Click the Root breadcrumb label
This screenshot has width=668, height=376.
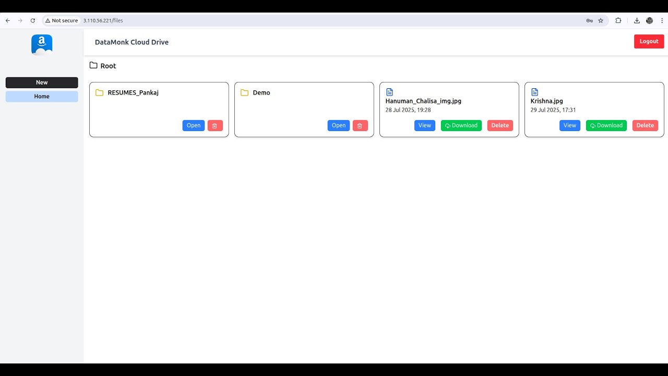(x=109, y=66)
